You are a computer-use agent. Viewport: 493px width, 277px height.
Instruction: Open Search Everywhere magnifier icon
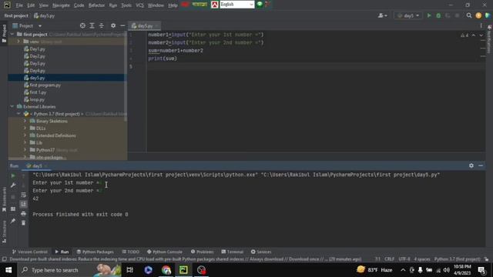[469, 15]
